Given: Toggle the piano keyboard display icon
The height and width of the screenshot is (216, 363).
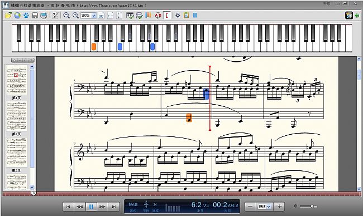Looking at the screenshot, I should (x=130, y=16).
